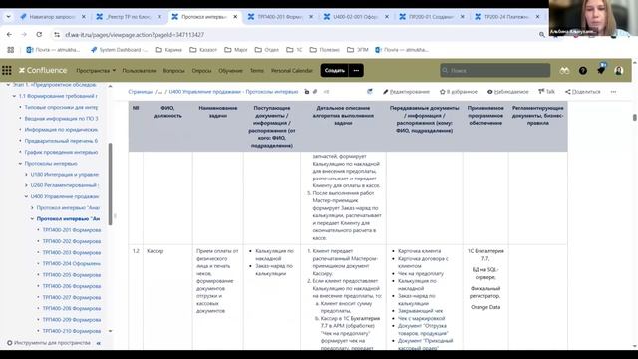Viewport: 638px width, 359px height.
Task: Add page to В избранное star
Action: [459, 92]
